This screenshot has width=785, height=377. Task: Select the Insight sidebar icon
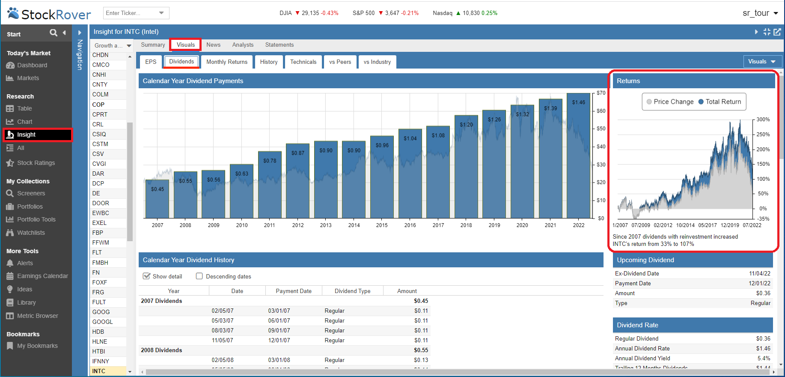click(10, 135)
